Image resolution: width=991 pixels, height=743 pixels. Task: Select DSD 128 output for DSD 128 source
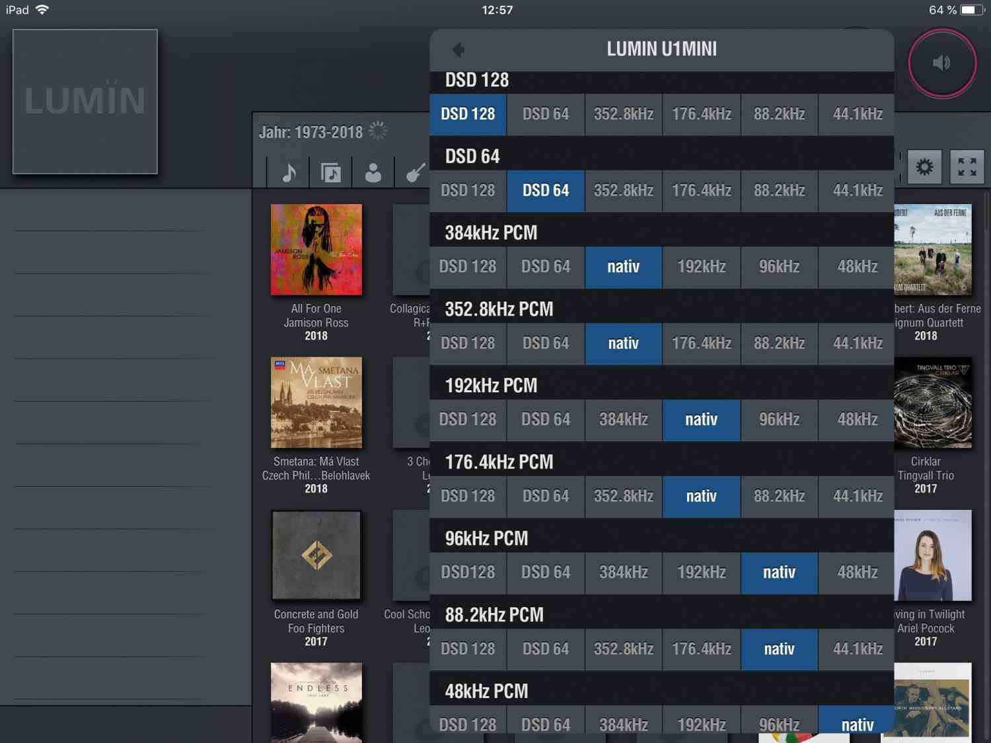point(468,114)
